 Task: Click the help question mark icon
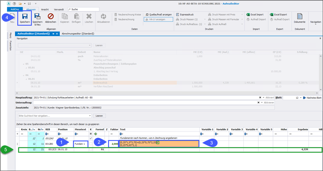click(x=14, y=4)
